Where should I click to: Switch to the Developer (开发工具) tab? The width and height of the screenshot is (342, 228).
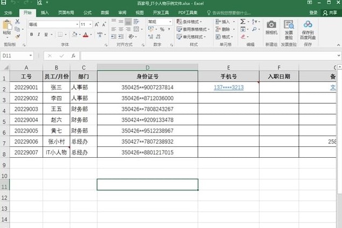[x=161, y=12]
